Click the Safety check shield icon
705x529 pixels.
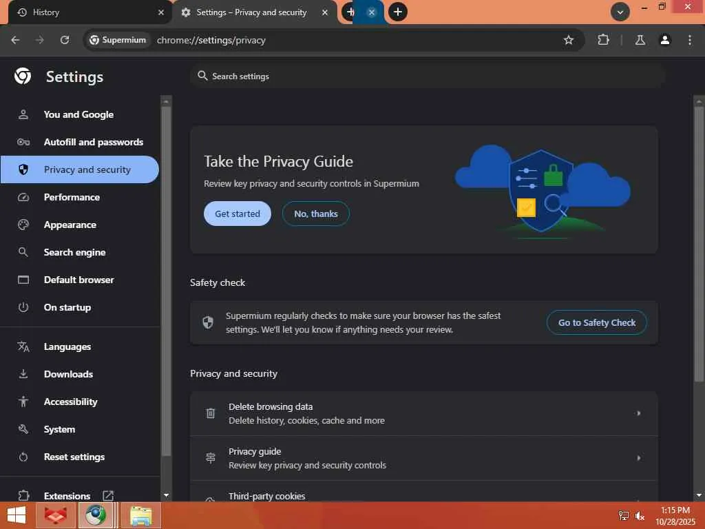point(208,322)
